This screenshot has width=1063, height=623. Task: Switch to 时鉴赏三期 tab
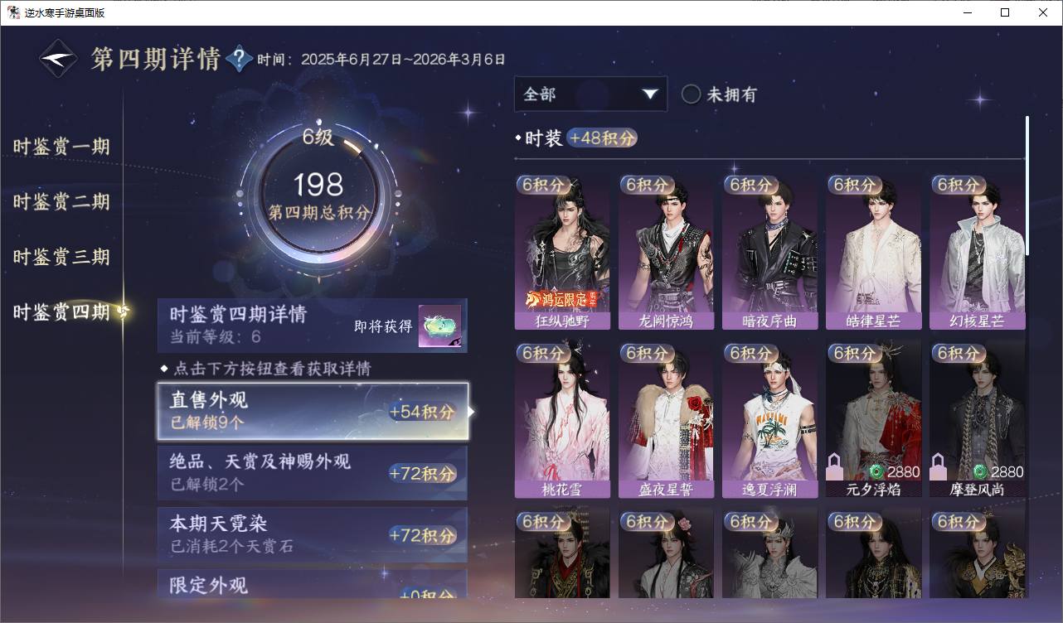[61, 257]
